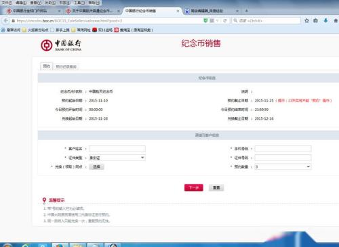The image size is (339, 247).
Task: Expand the 证件类型 dropdown showing 身份证
Action: (117, 158)
